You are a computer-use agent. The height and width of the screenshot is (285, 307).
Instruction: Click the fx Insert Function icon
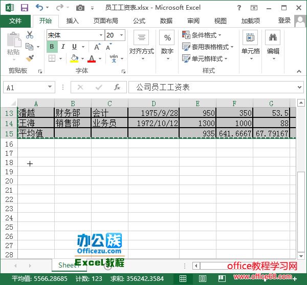[x=117, y=87]
